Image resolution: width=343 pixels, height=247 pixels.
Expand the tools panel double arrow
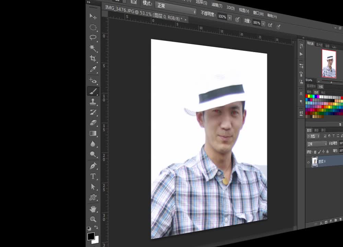point(88,2)
